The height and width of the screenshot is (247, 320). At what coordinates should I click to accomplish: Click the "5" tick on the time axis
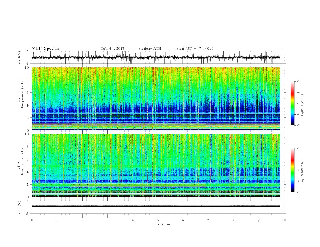(158, 220)
